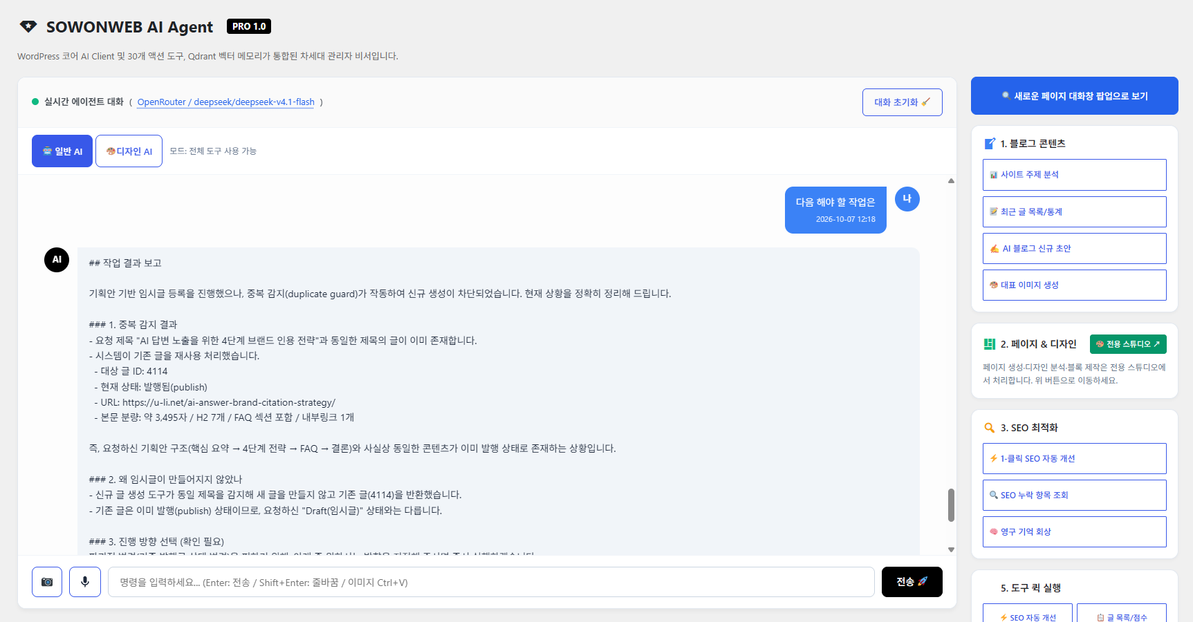This screenshot has height=622, width=1193.
Task: Click user message '다음 해야 할 작업은'
Action: [835, 202]
